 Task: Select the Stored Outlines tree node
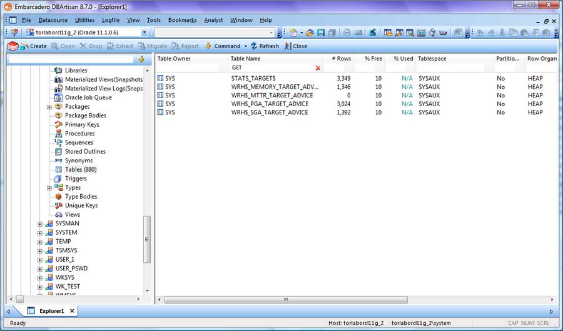(x=85, y=152)
